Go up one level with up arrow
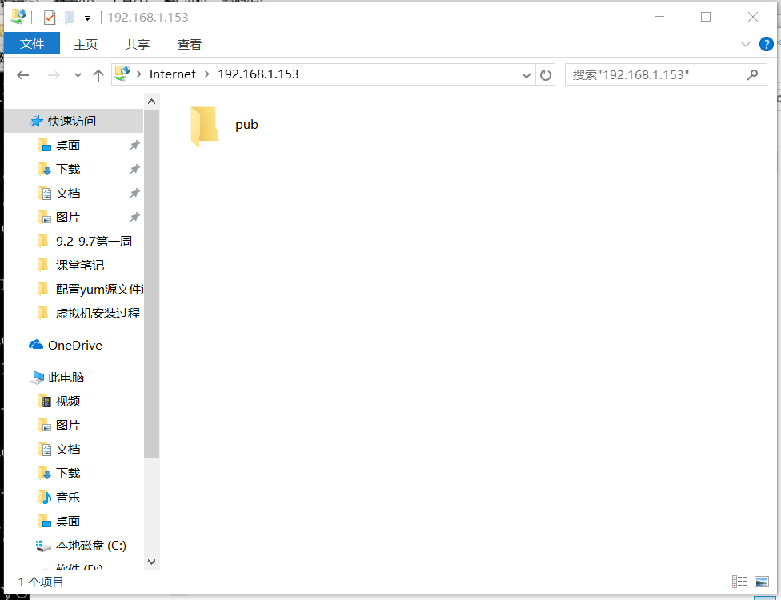The height and width of the screenshot is (600, 781). point(98,75)
